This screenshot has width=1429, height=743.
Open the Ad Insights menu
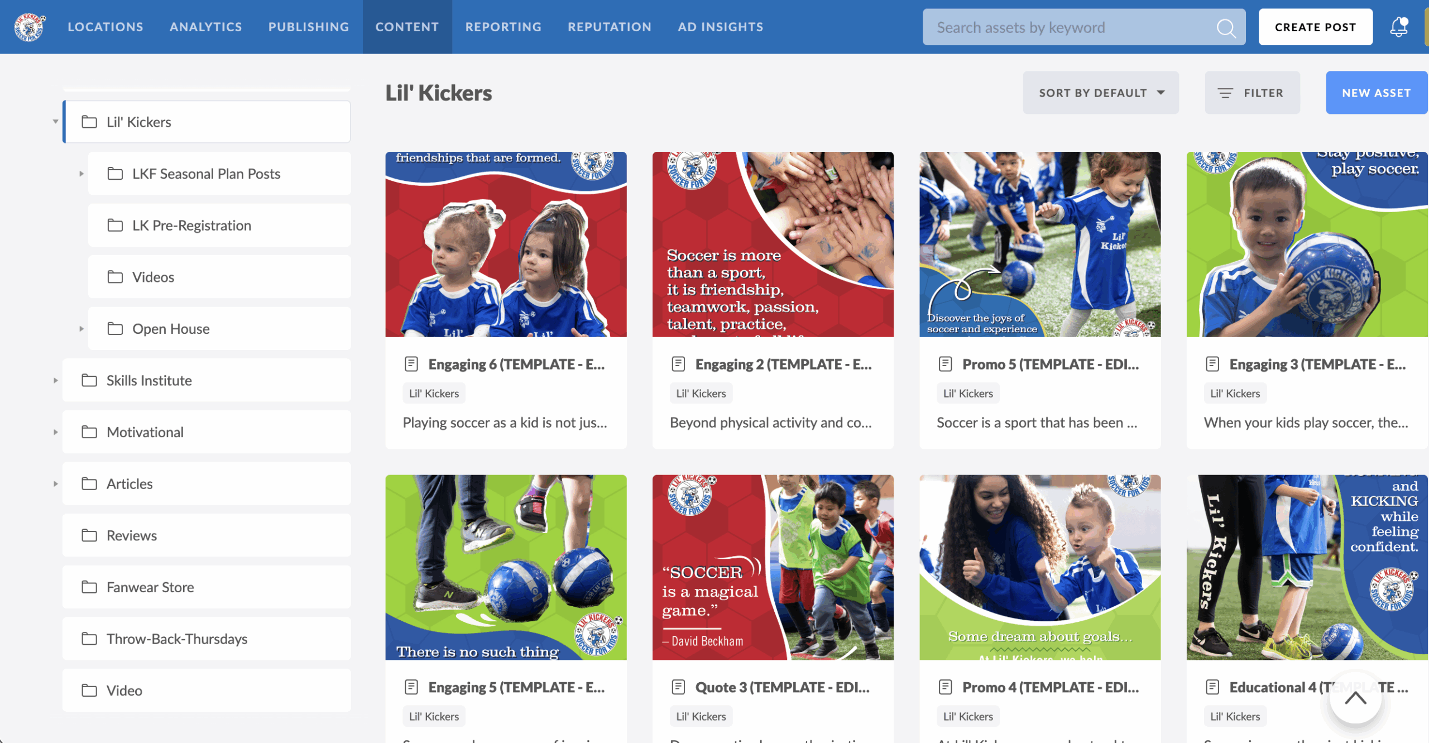[720, 27]
